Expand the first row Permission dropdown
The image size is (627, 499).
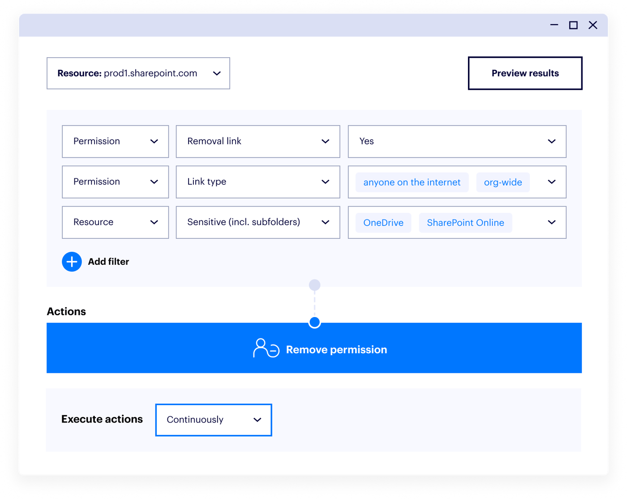click(115, 141)
